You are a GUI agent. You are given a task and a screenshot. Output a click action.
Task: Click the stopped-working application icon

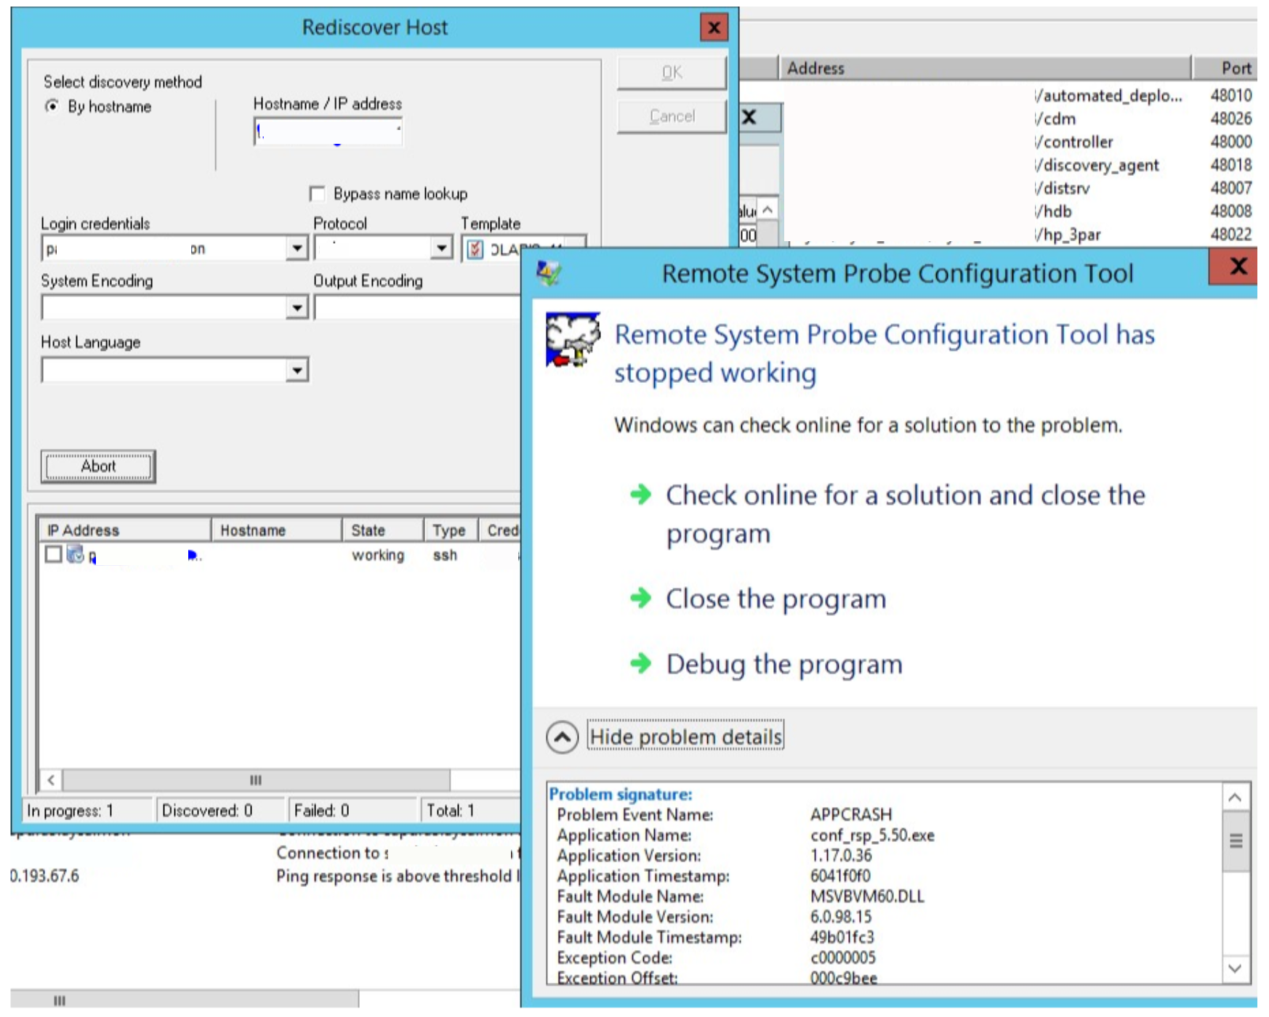point(573,339)
